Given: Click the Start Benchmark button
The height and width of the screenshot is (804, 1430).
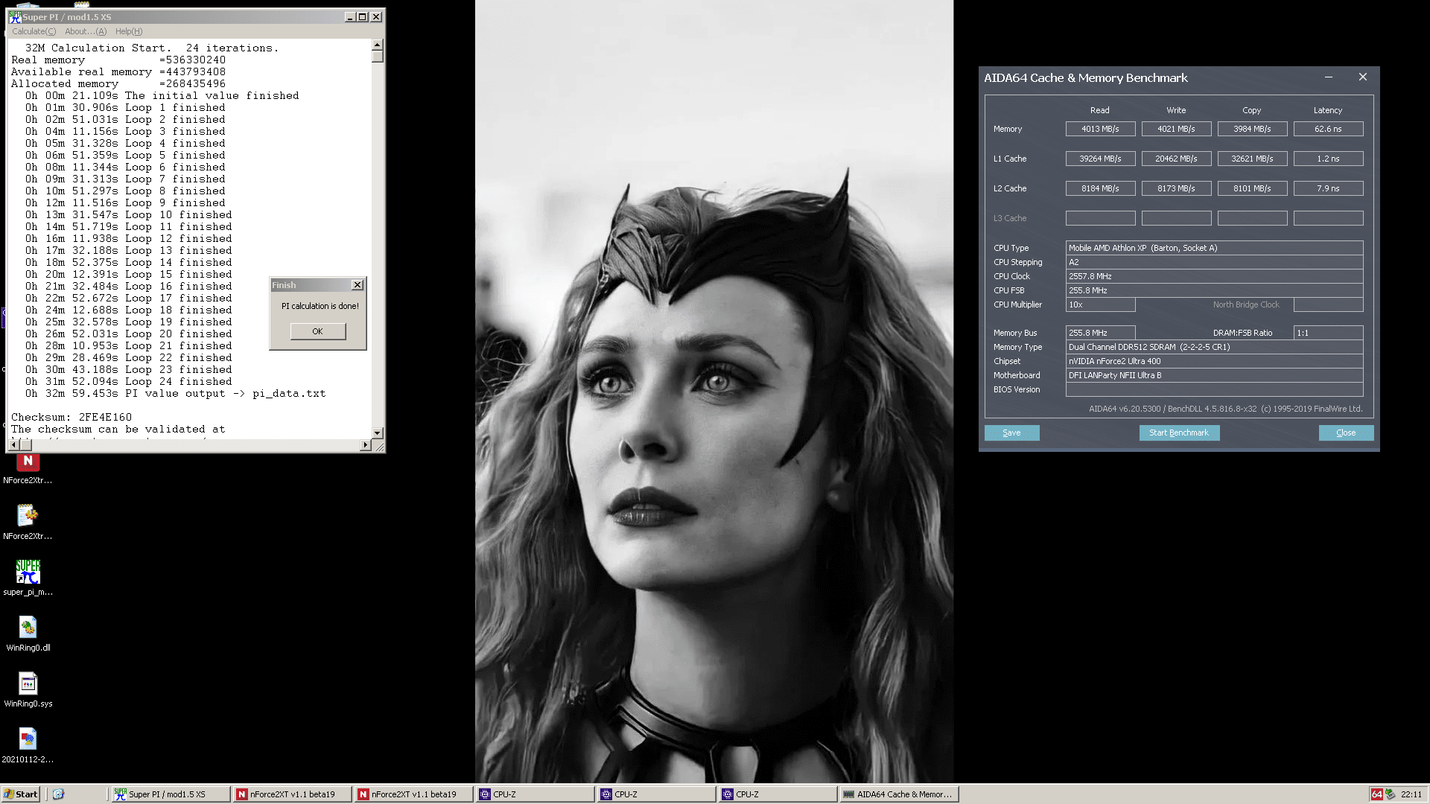Looking at the screenshot, I should 1178,433.
